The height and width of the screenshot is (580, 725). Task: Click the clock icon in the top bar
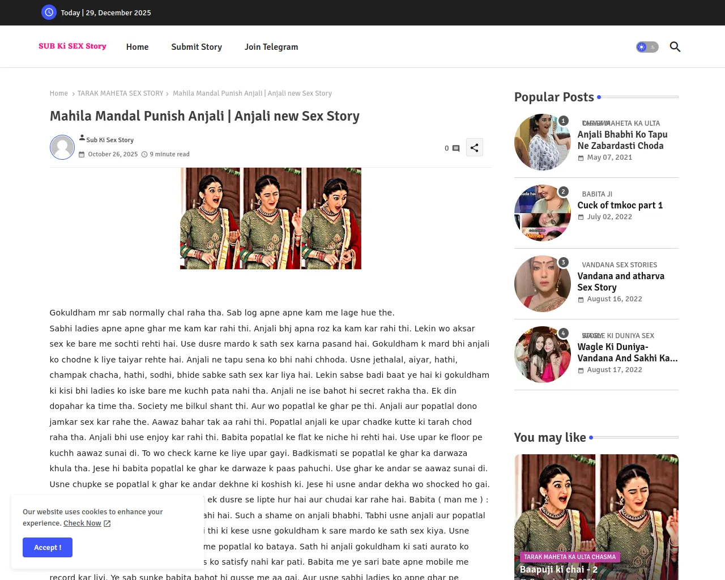49,12
